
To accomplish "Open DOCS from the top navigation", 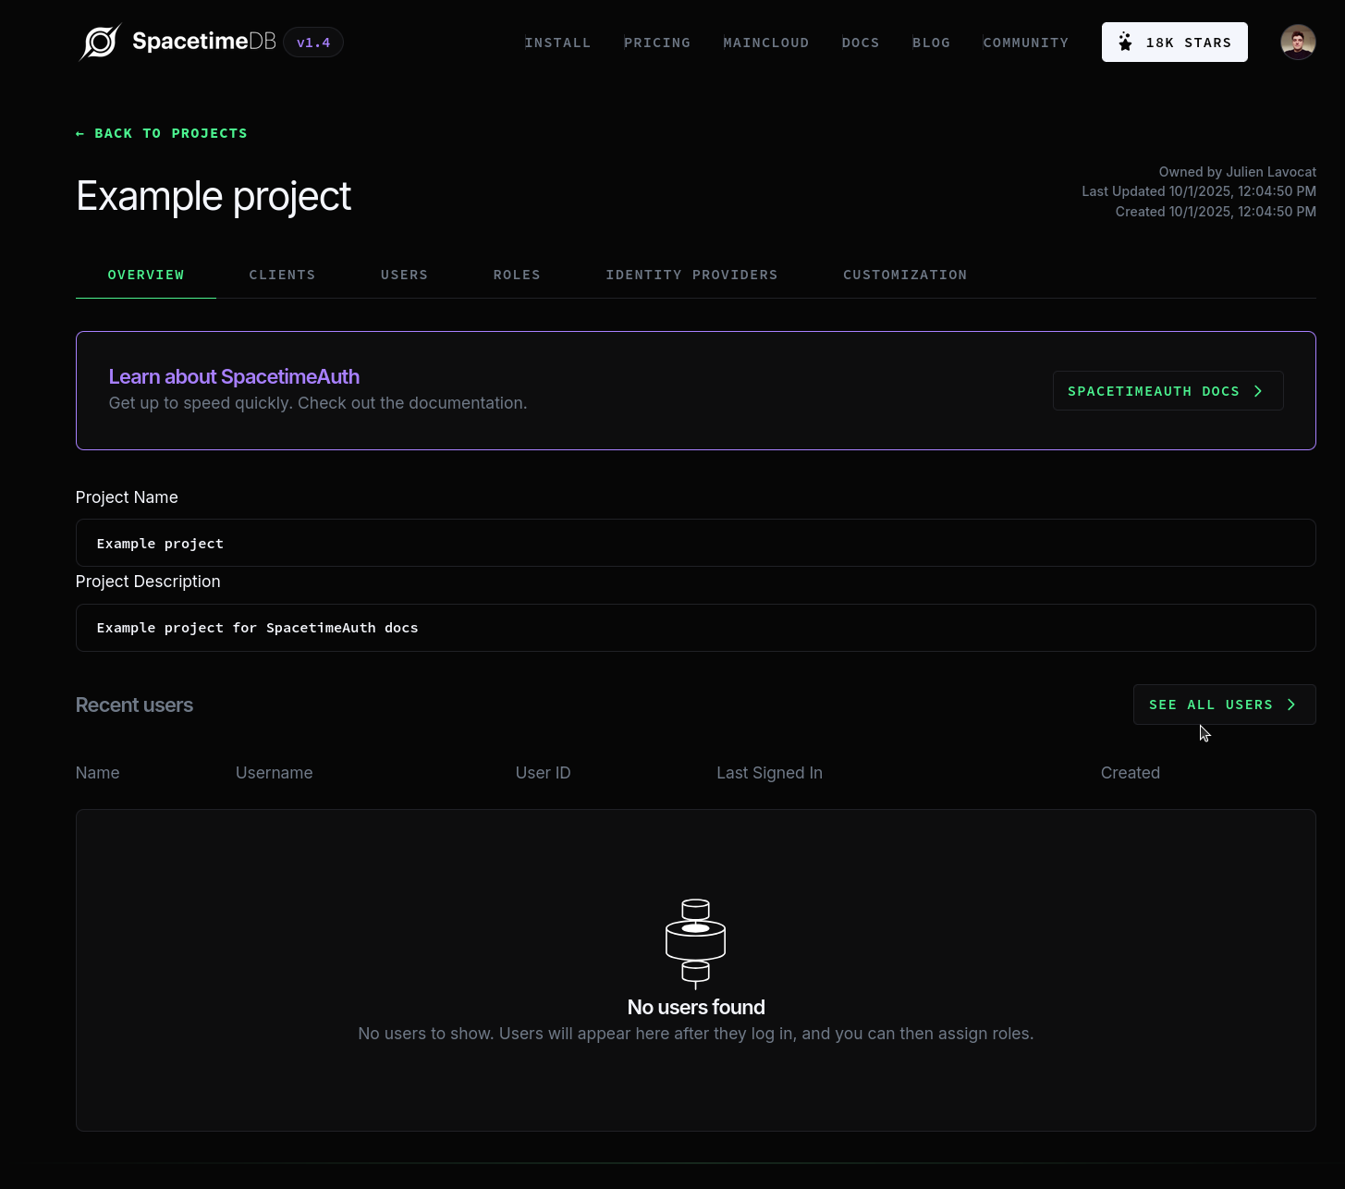I will (x=860, y=43).
